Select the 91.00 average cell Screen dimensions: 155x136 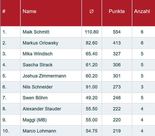click(x=92, y=87)
